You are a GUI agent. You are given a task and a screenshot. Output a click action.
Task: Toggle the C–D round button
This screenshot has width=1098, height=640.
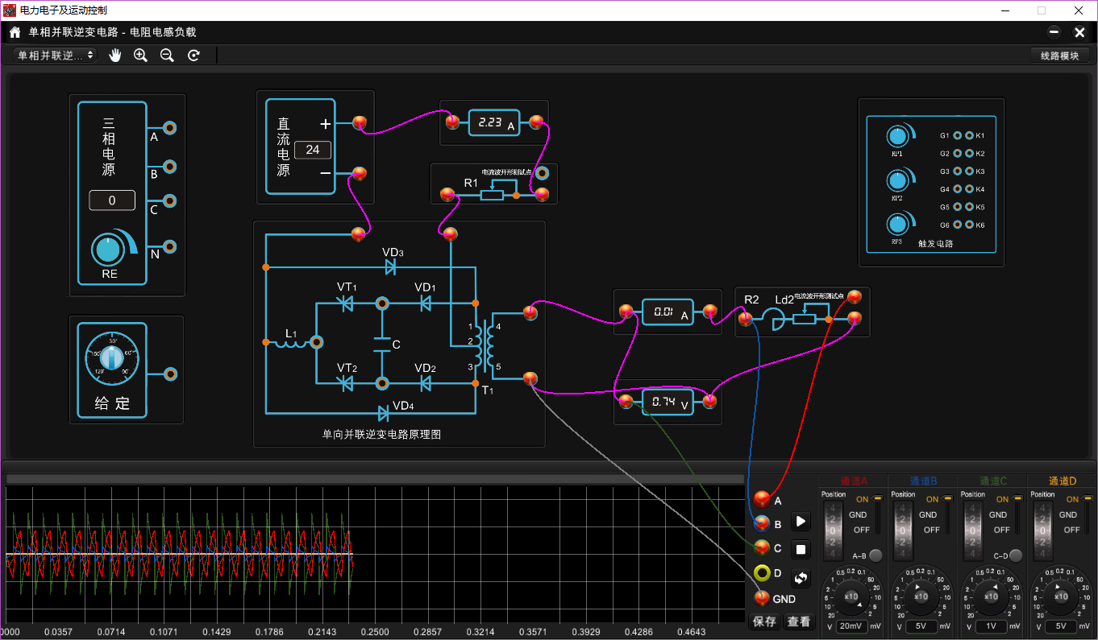tap(1016, 555)
